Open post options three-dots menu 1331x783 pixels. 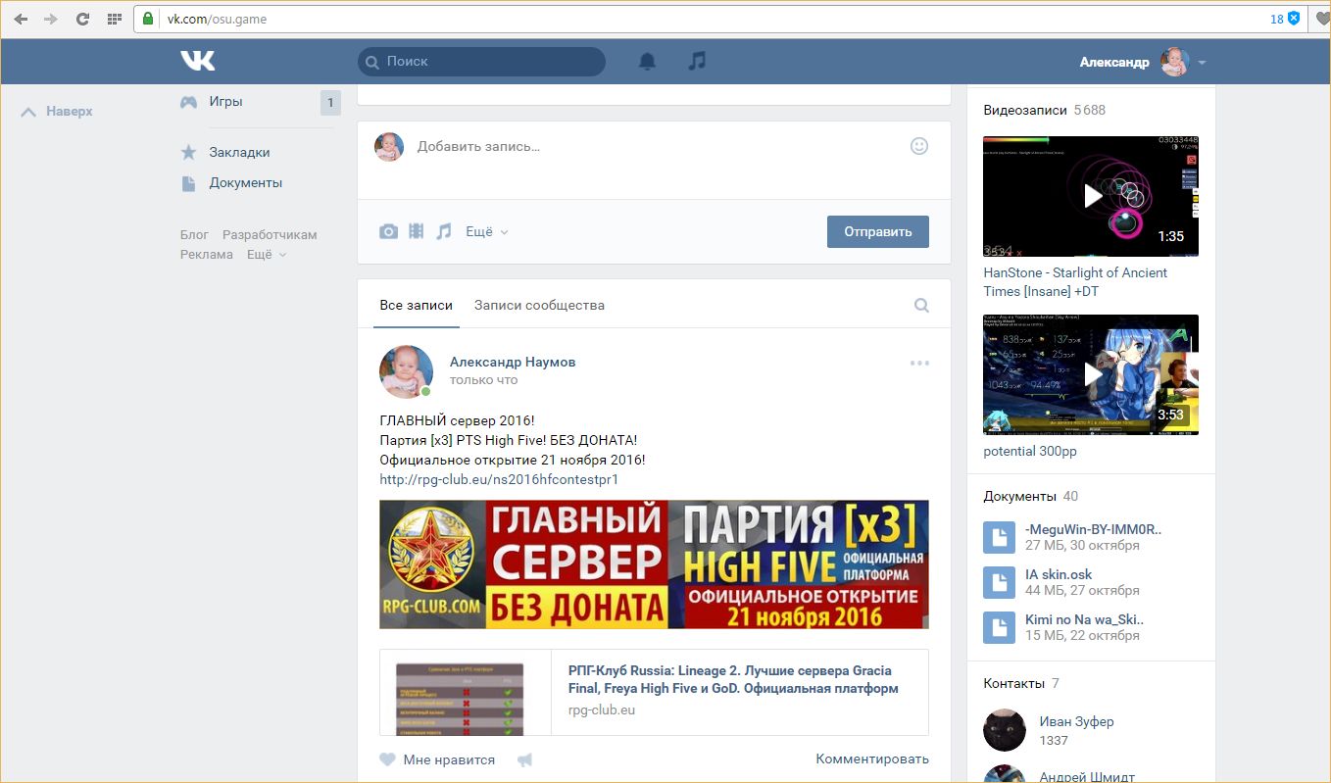(x=919, y=363)
